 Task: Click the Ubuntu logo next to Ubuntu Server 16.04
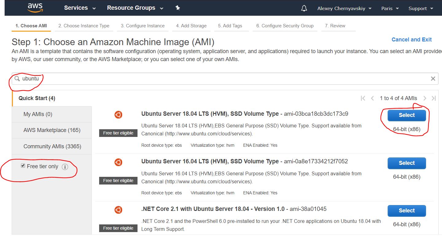click(x=118, y=162)
